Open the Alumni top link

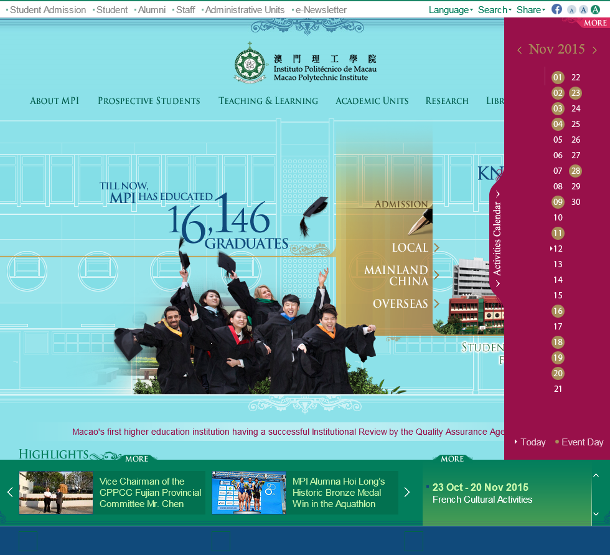[x=152, y=10]
